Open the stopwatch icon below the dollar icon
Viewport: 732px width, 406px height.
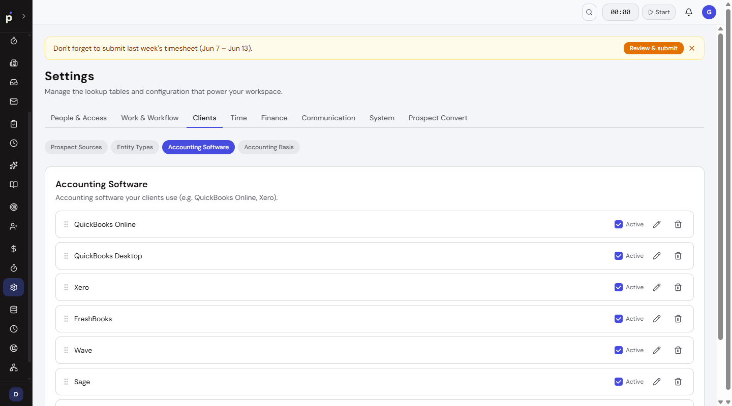(x=14, y=268)
